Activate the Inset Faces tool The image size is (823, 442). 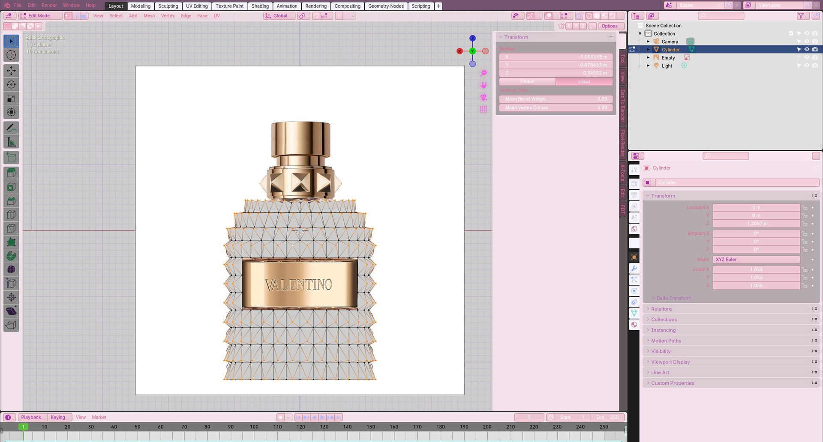pyautogui.click(x=11, y=187)
